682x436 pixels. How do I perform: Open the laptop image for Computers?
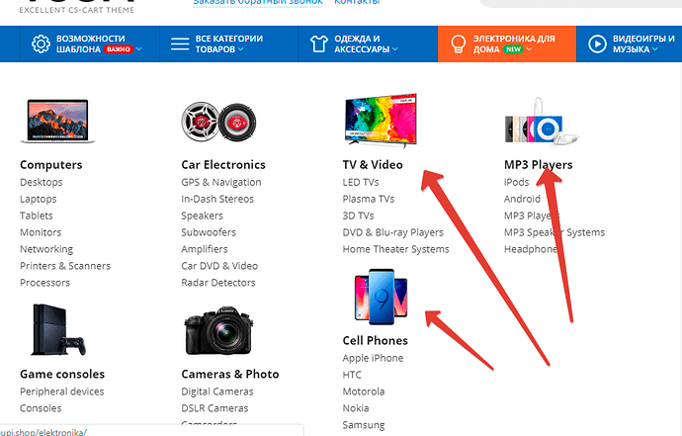coord(57,121)
